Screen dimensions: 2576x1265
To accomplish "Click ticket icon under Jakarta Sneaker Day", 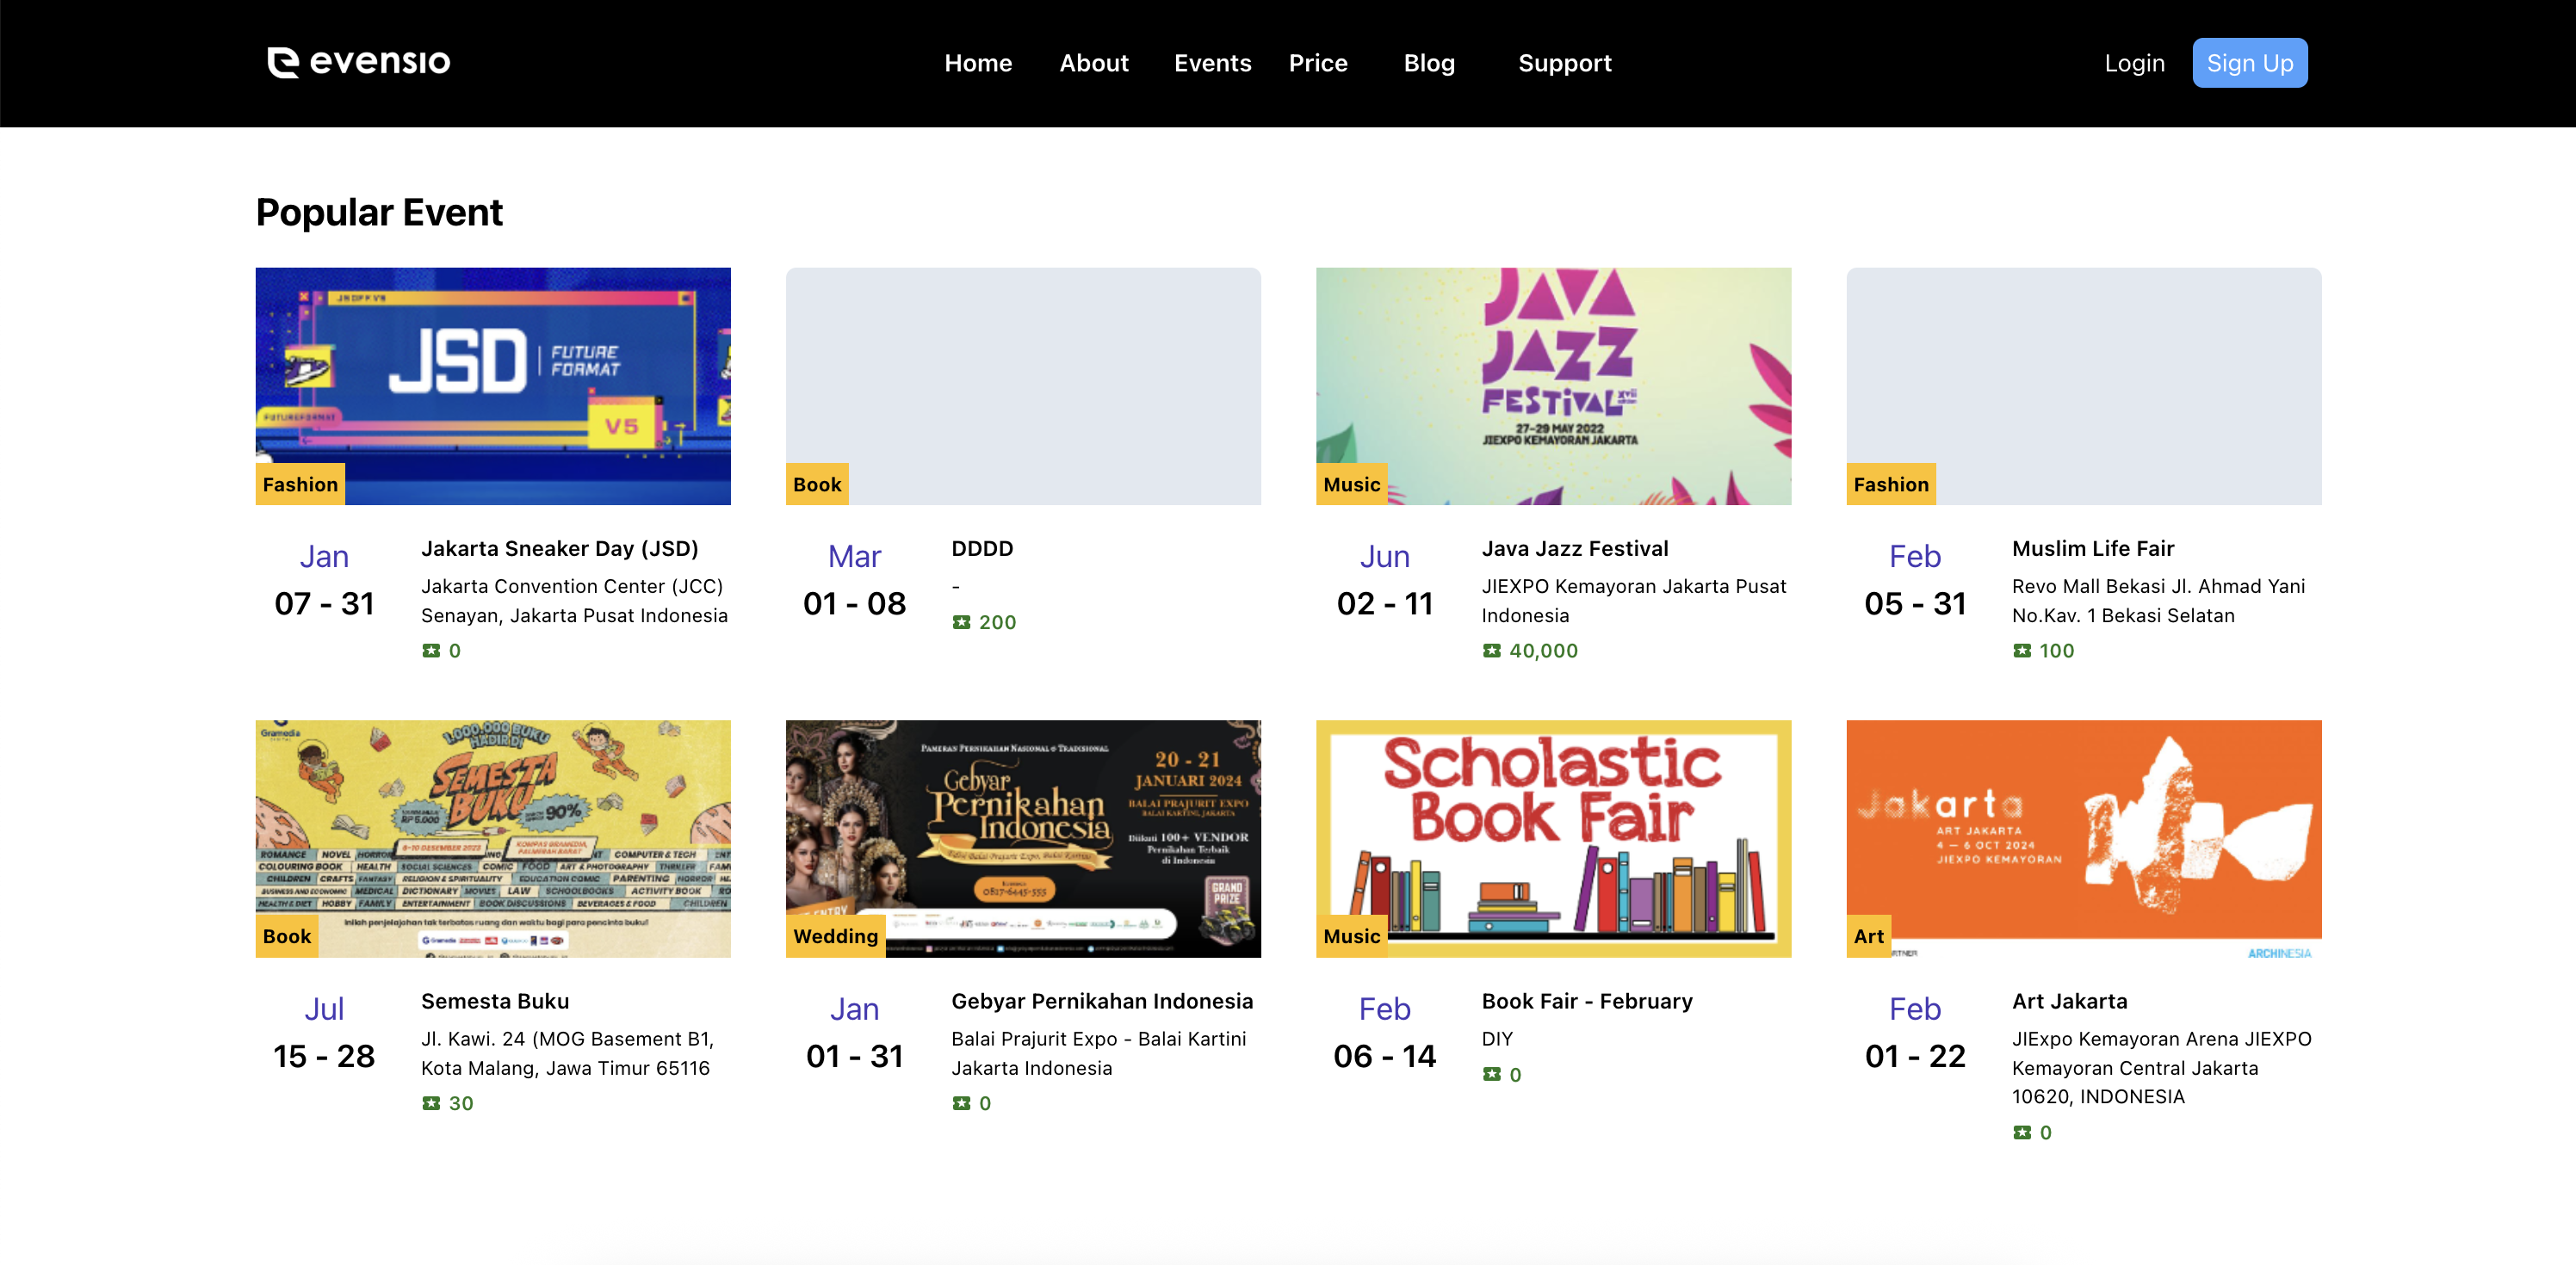I will pos(431,651).
